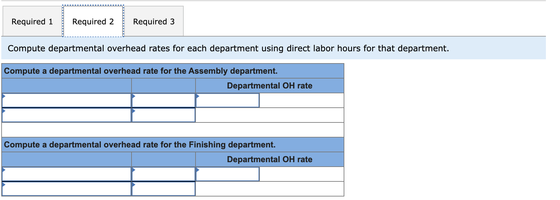Click Finishing first-row cell under Departmental OH rate

coord(227,174)
